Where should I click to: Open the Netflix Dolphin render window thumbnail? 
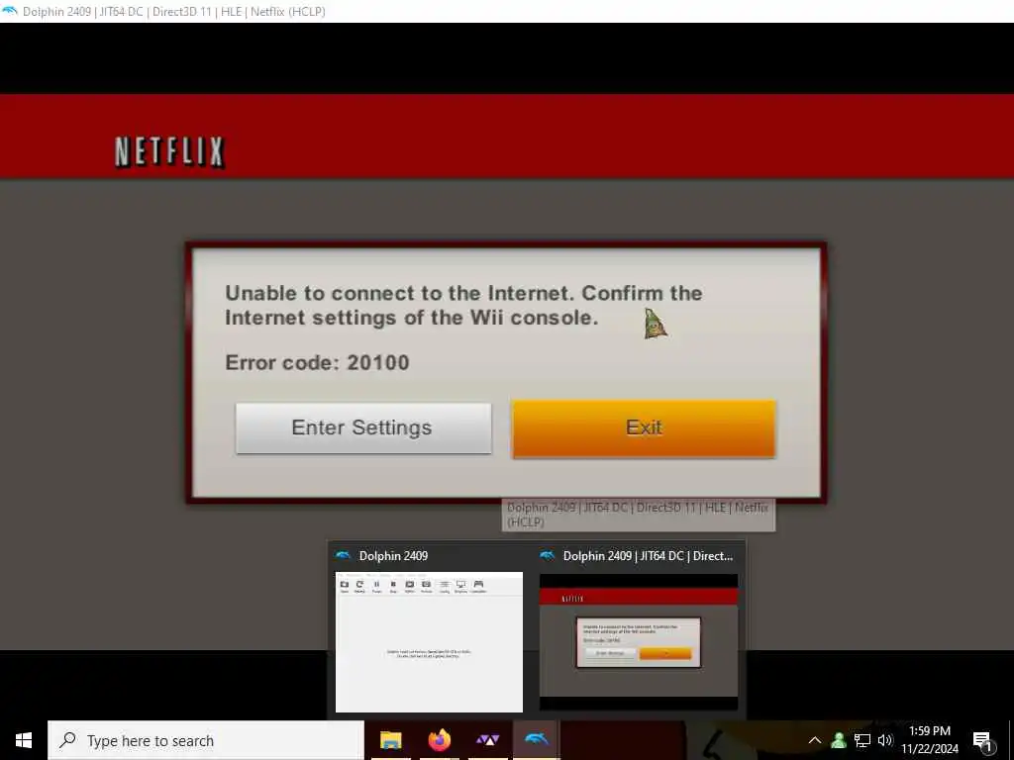click(x=639, y=641)
